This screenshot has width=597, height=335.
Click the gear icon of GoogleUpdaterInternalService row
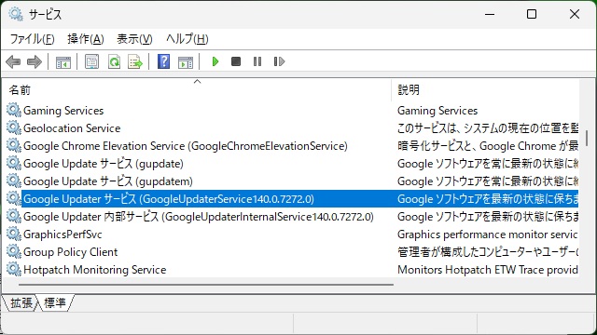click(x=14, y=217)
